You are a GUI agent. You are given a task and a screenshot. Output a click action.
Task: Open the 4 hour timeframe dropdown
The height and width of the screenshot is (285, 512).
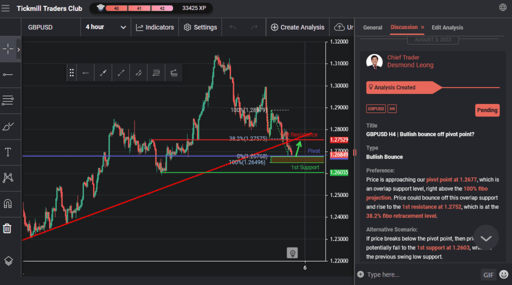point(105,27)
